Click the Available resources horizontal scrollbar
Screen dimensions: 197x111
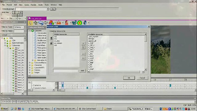(116, 72)
